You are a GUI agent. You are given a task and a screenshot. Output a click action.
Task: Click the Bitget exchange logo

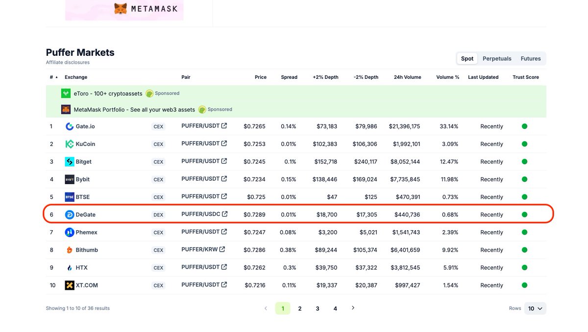tap(69, 162)
